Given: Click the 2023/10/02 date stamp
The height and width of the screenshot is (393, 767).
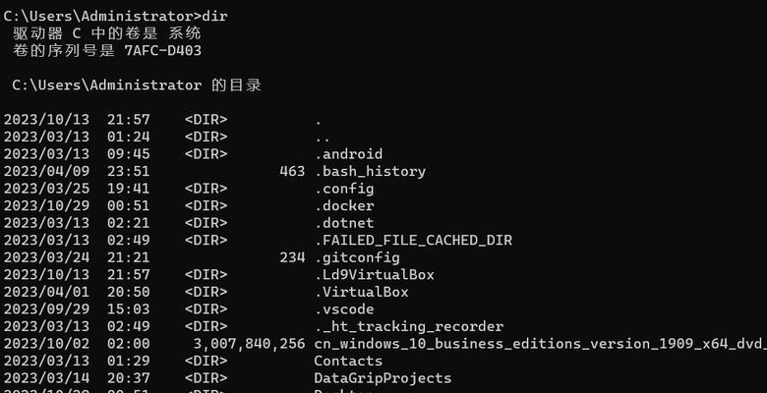Looking at the screenshot, I should [46, 344].
